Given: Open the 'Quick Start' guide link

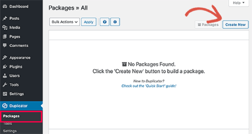Looking at the screenshot, I should tap(149, 86).
